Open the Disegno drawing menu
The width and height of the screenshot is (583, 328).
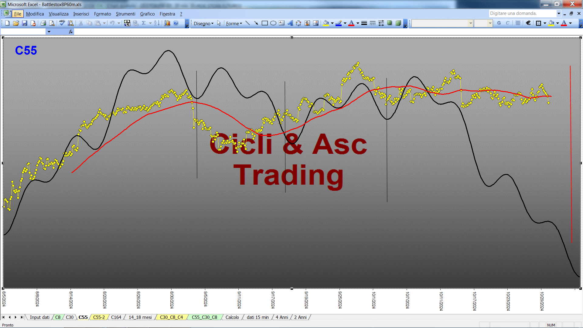click(203, 23)
